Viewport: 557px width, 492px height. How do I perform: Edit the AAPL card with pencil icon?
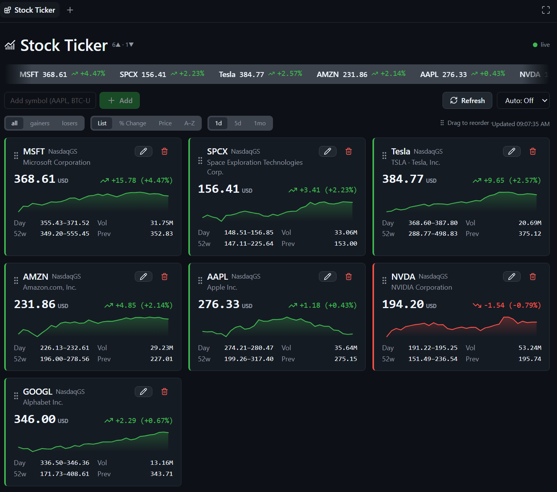click(328, 277)
